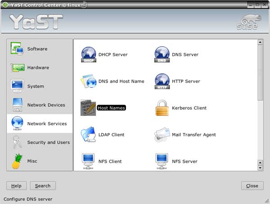This screenshot has height=204, width=270.
Task: Click the window resize grip corner
Action: [267, 200]
